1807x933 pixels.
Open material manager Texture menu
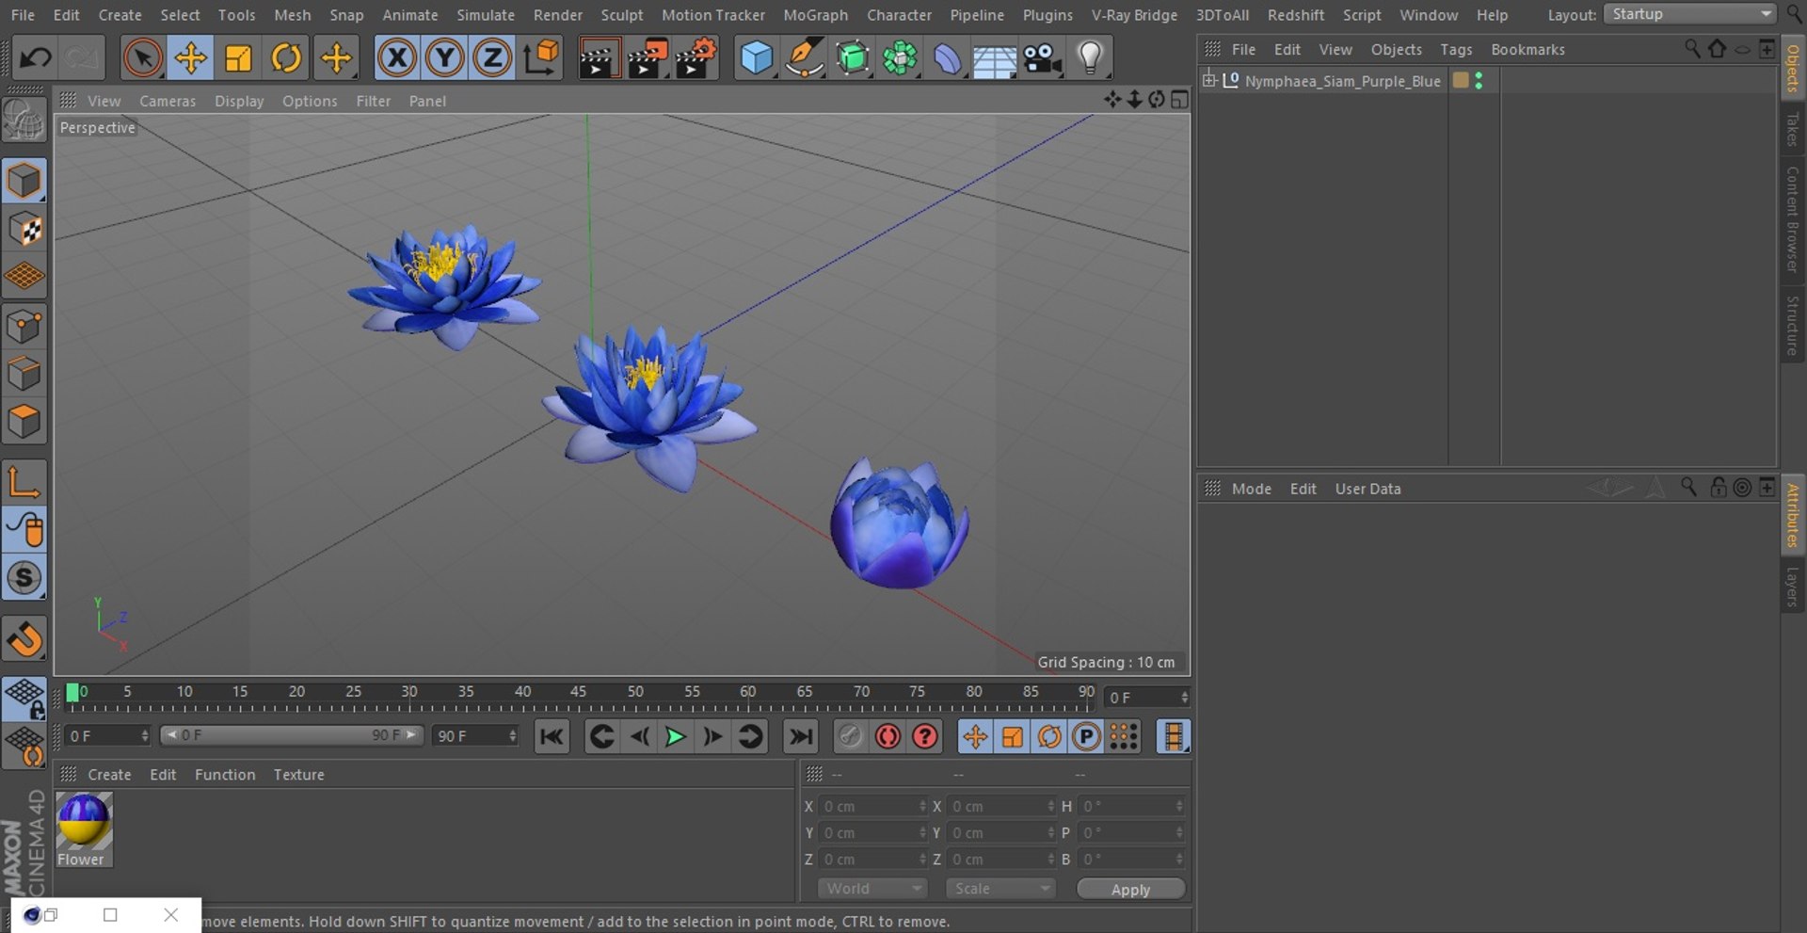tap(298, 775)
